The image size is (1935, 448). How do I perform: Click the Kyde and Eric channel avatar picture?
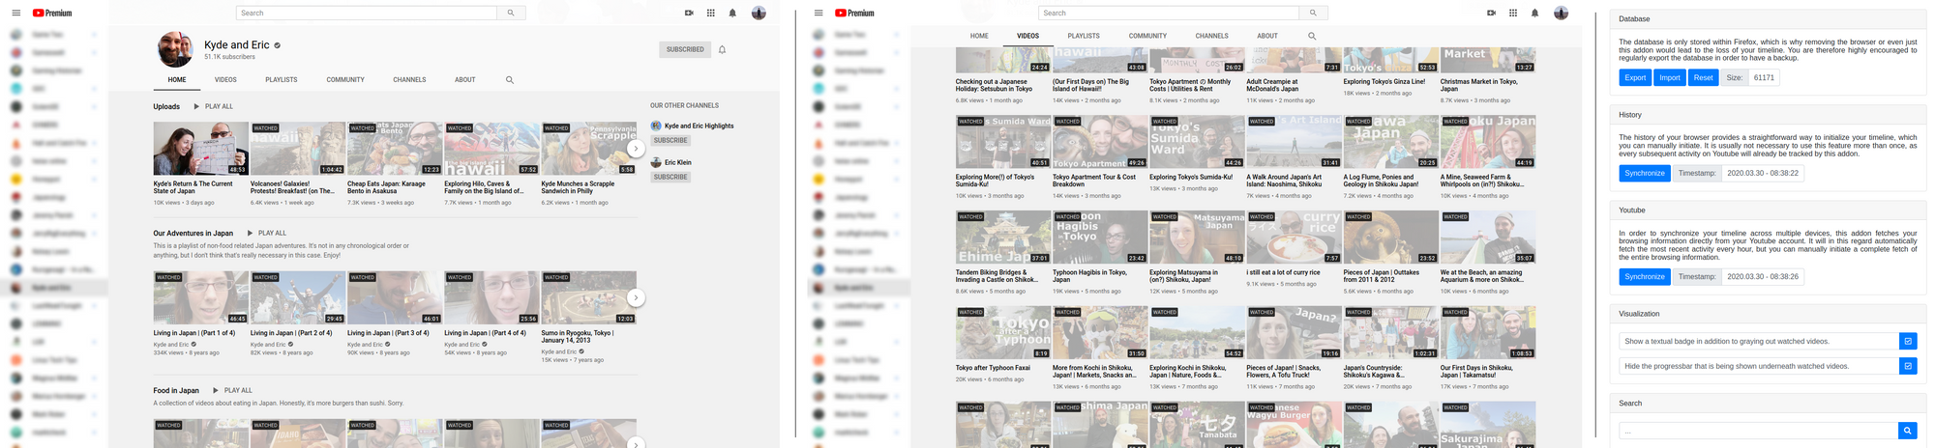175,49
